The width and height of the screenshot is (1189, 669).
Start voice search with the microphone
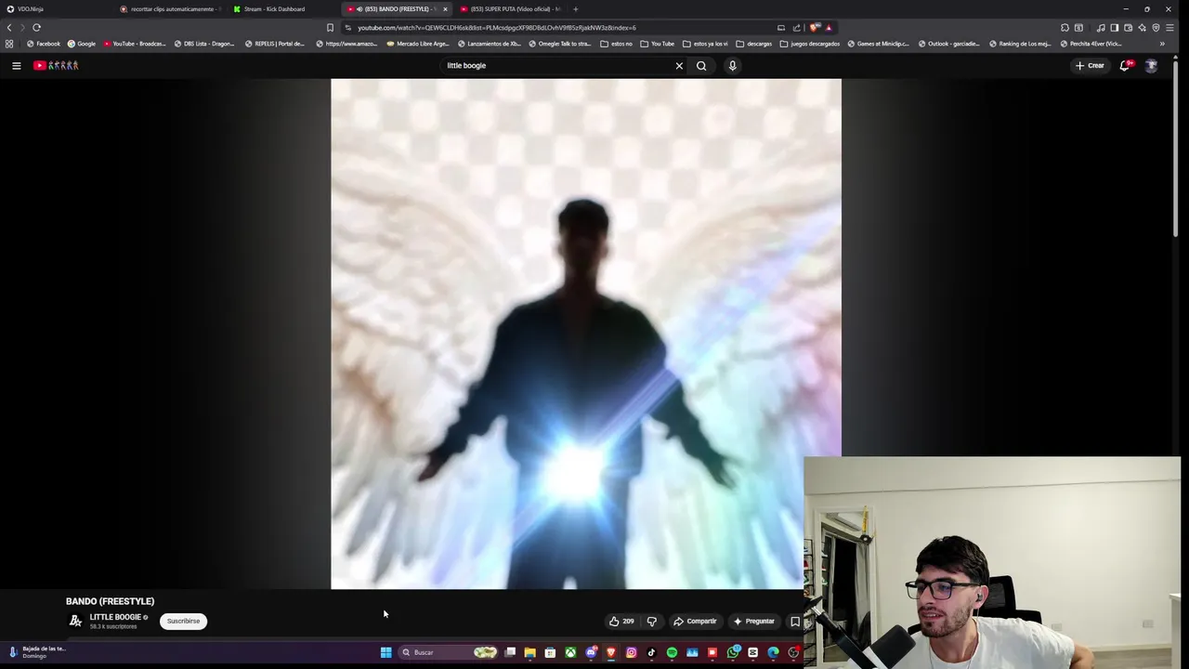click(732, 65)
